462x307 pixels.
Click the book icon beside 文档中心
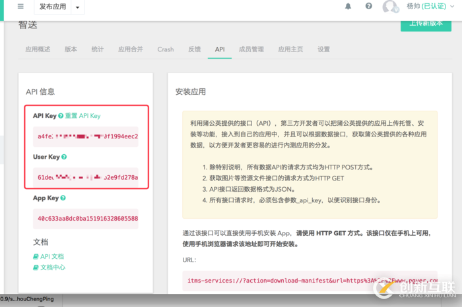(x=36, y=267)
